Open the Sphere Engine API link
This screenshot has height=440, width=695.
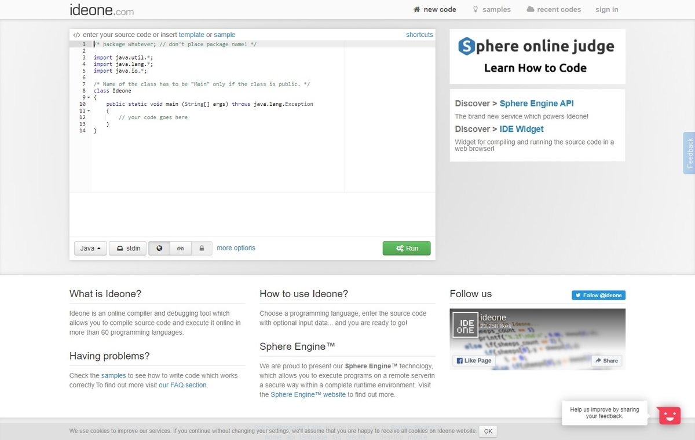(x=536, y=103)
